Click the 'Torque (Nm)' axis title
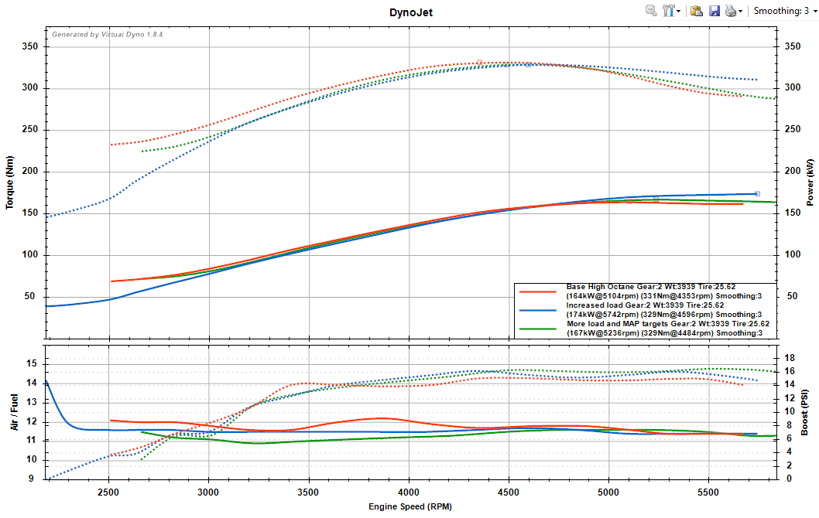This screenshot has width=819, height=518. 9,182
